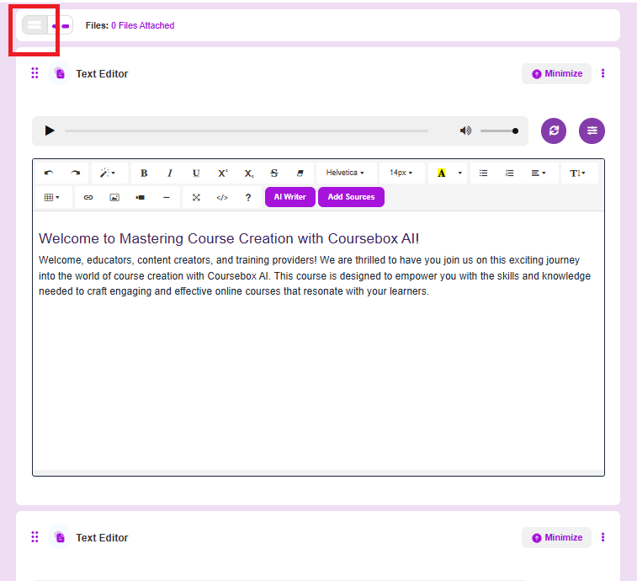Viewport: 637px width, 581px height.
Task: Minimize the second Text Editor block
Action: click(x=556, y=537)
